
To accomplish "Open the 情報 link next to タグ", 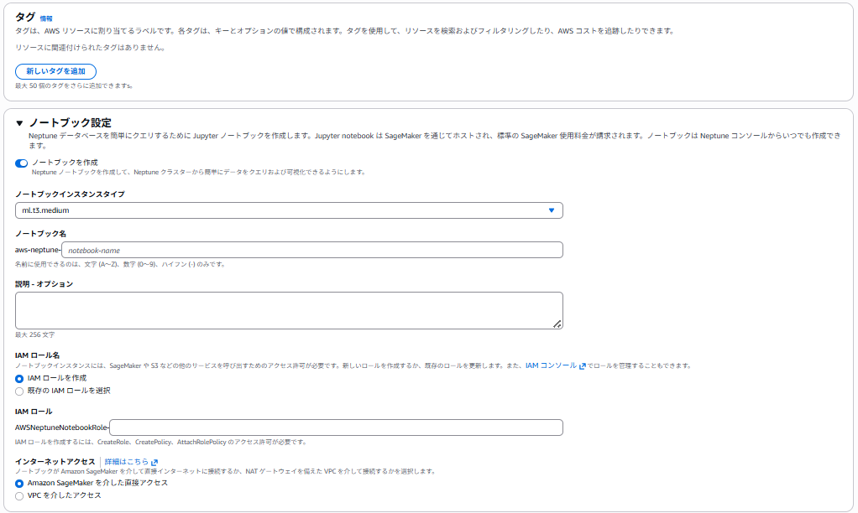I will tap(46, 18).
